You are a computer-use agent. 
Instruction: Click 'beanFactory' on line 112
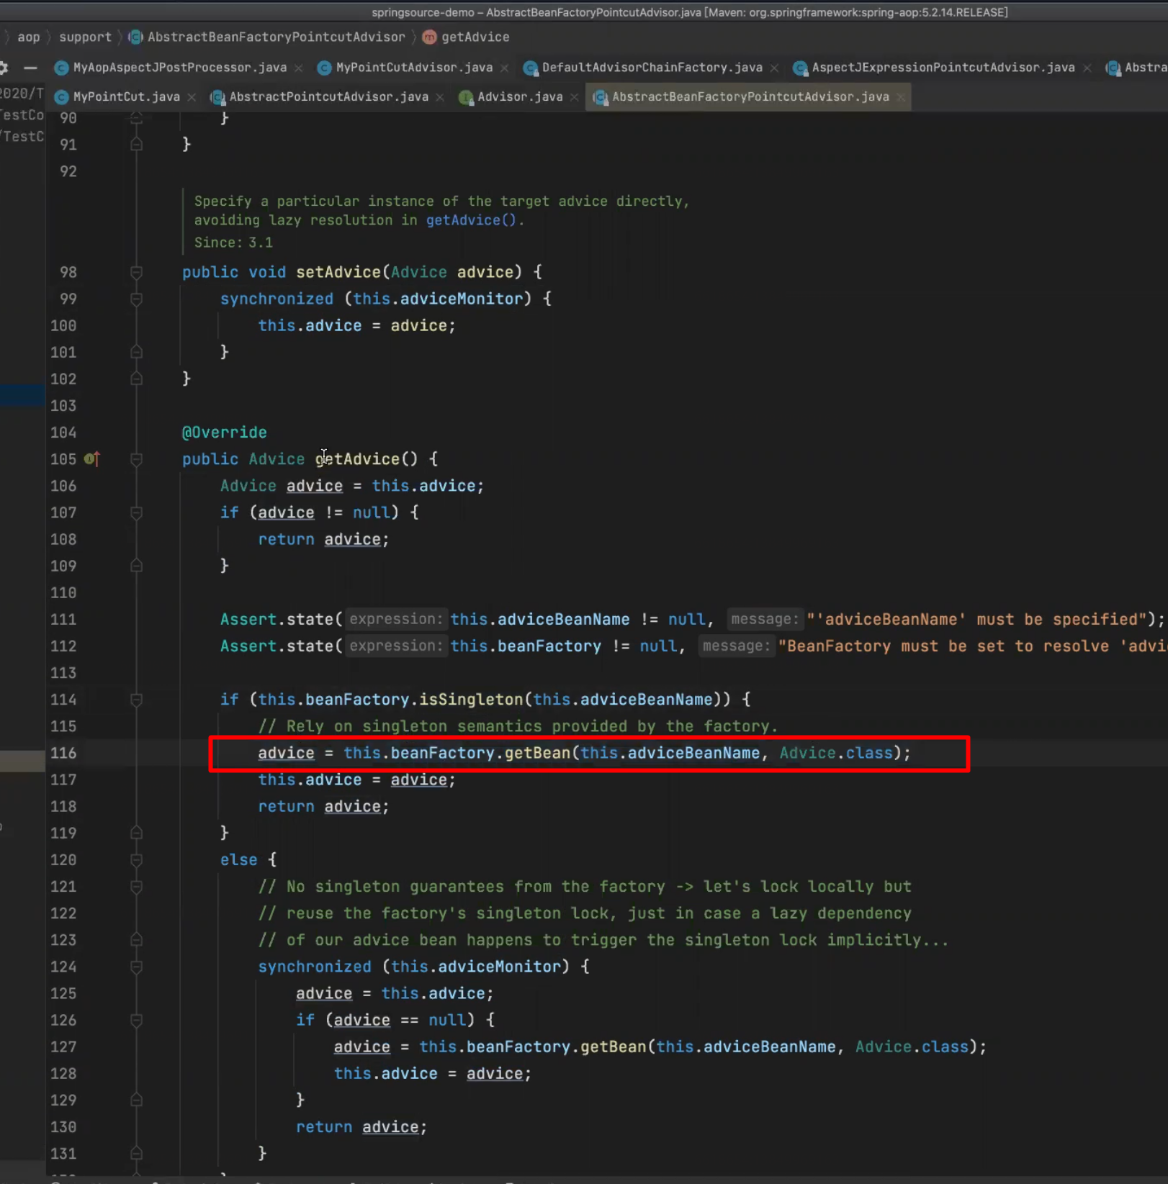click(x=549, y=646)
